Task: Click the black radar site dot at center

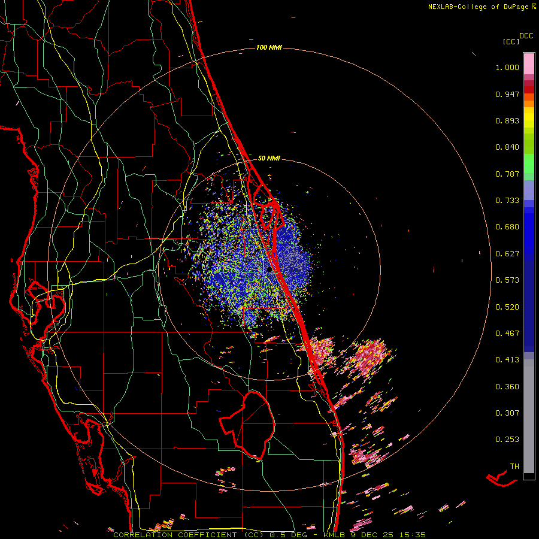Action: [269, 270]
